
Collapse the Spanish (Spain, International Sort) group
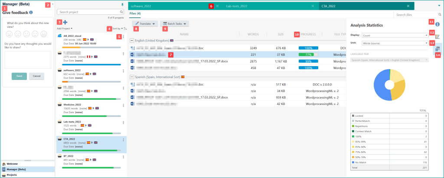[131, 76]
